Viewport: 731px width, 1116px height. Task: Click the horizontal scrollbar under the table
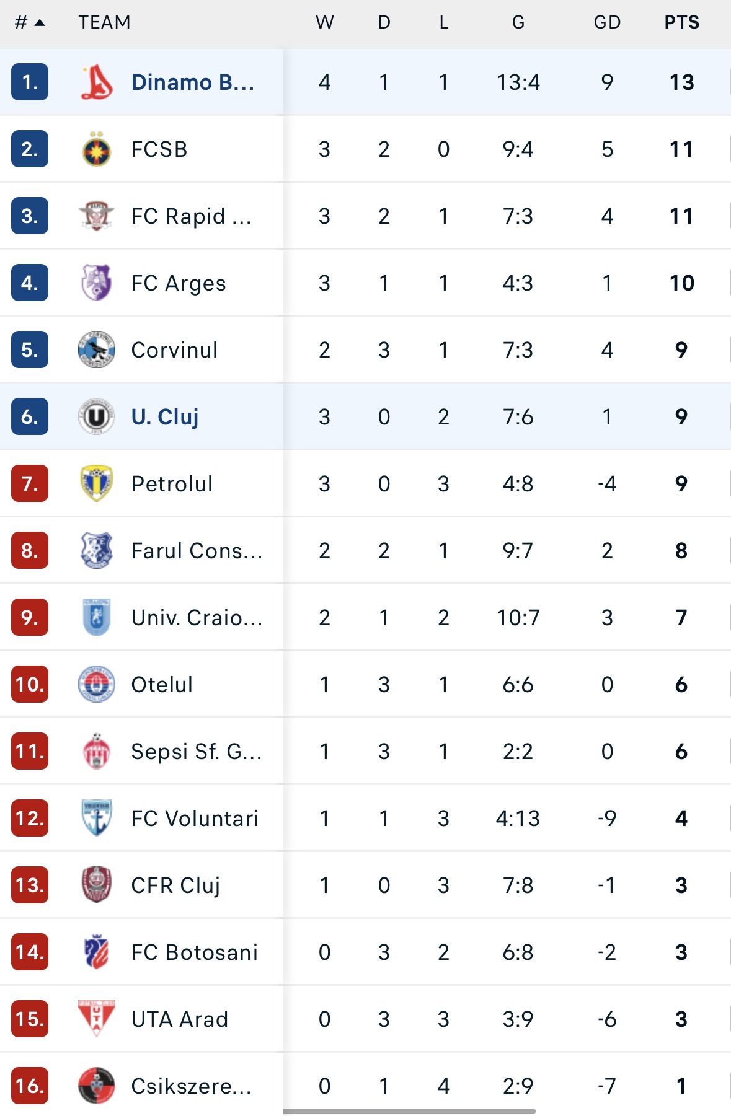pos(409,1111)
